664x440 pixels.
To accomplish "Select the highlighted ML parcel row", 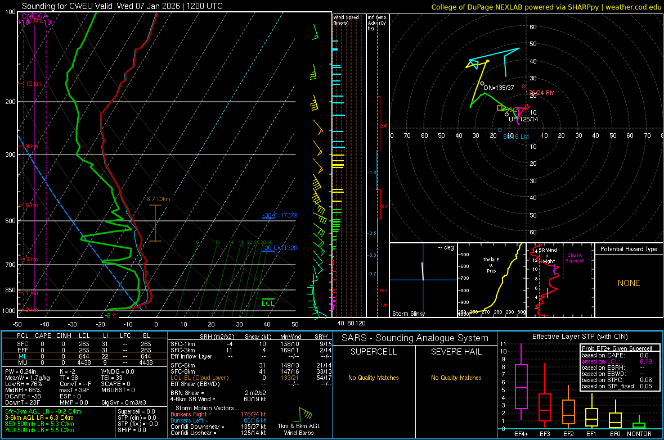I will [84, 356].
